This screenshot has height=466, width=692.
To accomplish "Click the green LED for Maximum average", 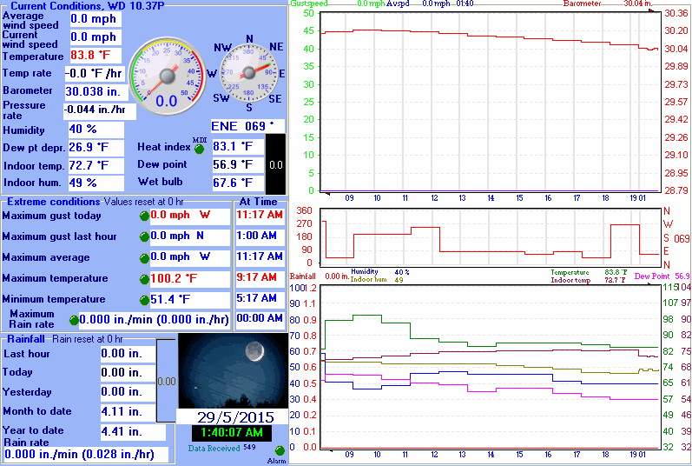I will click(x=144, y=257).
